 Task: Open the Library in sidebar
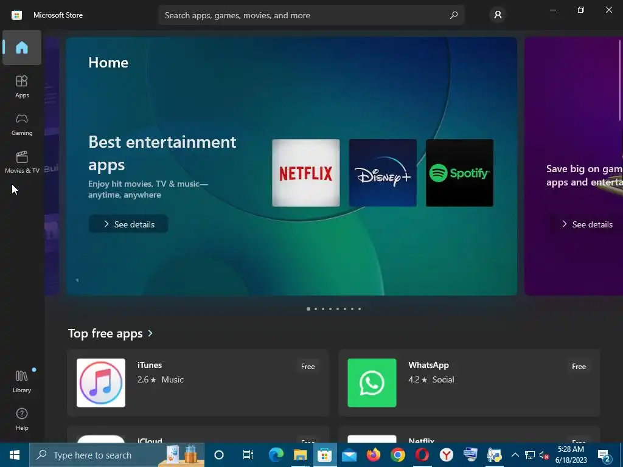[x=22, y=381]
